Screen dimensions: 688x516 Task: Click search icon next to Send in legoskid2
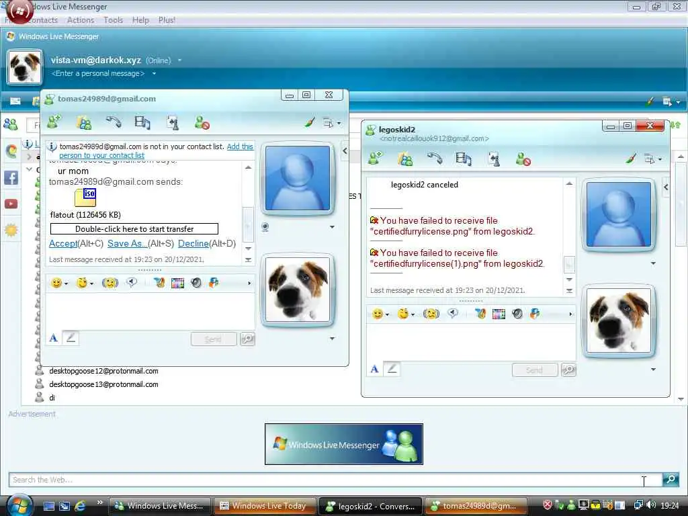coord(568,370)
